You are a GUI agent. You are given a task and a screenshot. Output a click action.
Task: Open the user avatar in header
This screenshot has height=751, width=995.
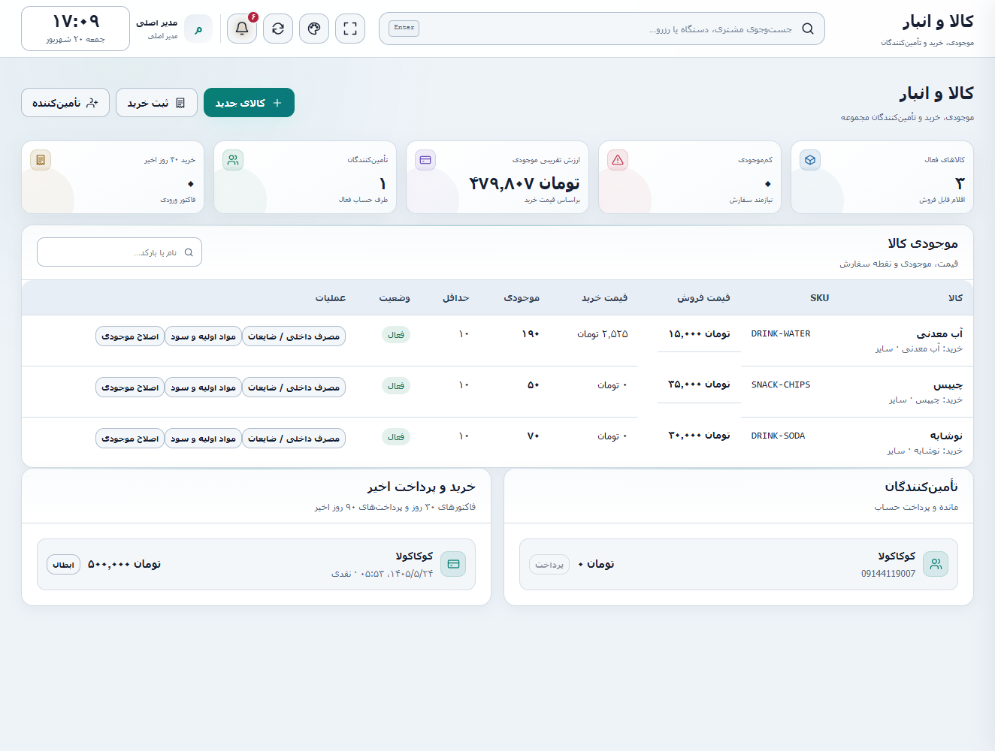[x=198, y=29]
